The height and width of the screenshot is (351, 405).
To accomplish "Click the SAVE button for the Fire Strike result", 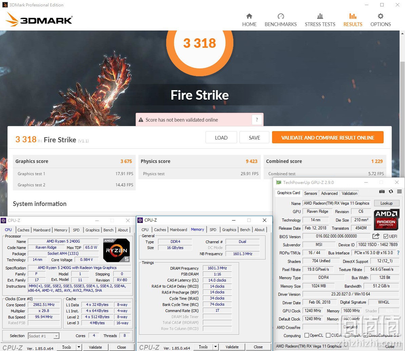I will click(254, 138).
